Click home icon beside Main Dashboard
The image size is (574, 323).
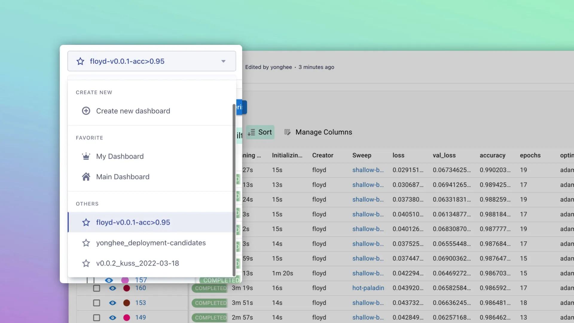pos(86,177)
